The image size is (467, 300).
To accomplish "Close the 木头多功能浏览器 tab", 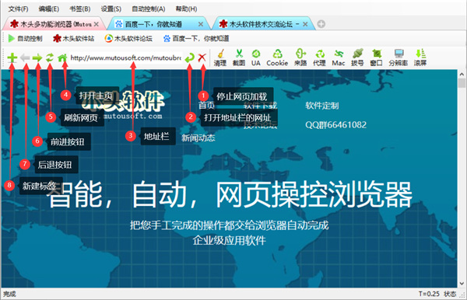I will click(97, 24).
